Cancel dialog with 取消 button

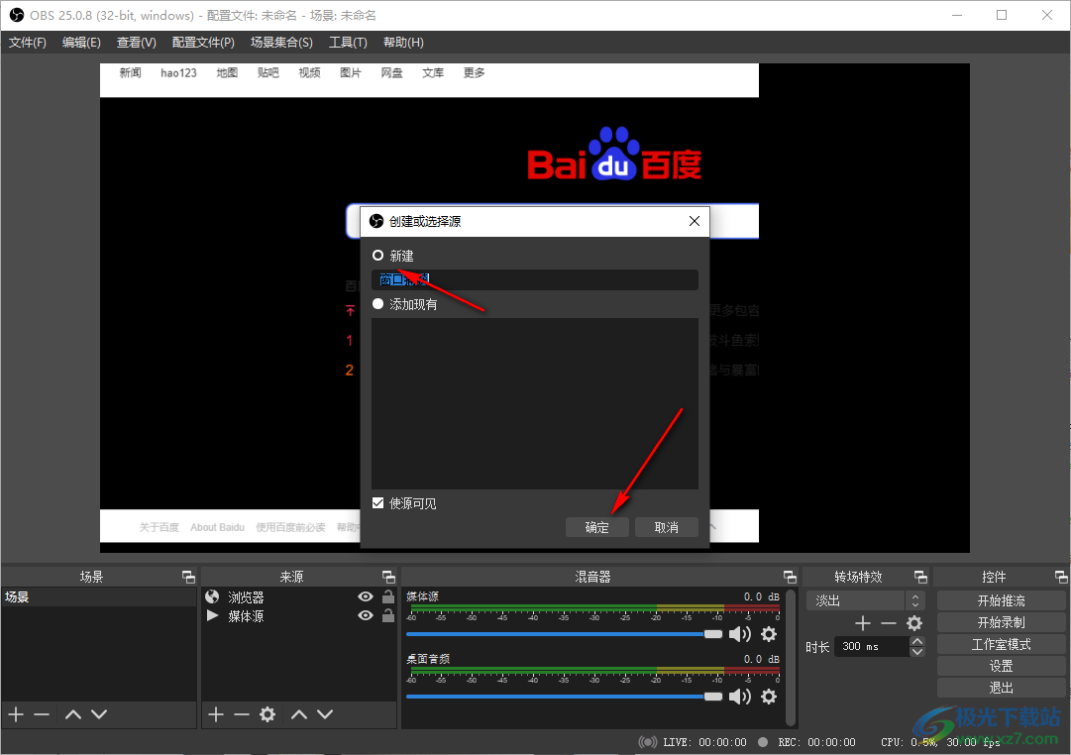click(x=666, y=527)
